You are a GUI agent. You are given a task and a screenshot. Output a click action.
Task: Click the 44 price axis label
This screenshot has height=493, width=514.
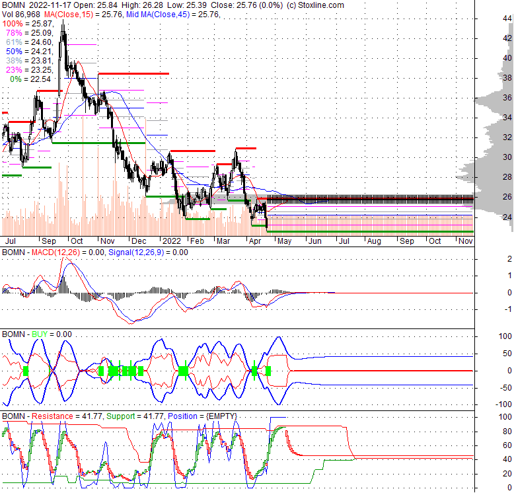coord(507,19)
